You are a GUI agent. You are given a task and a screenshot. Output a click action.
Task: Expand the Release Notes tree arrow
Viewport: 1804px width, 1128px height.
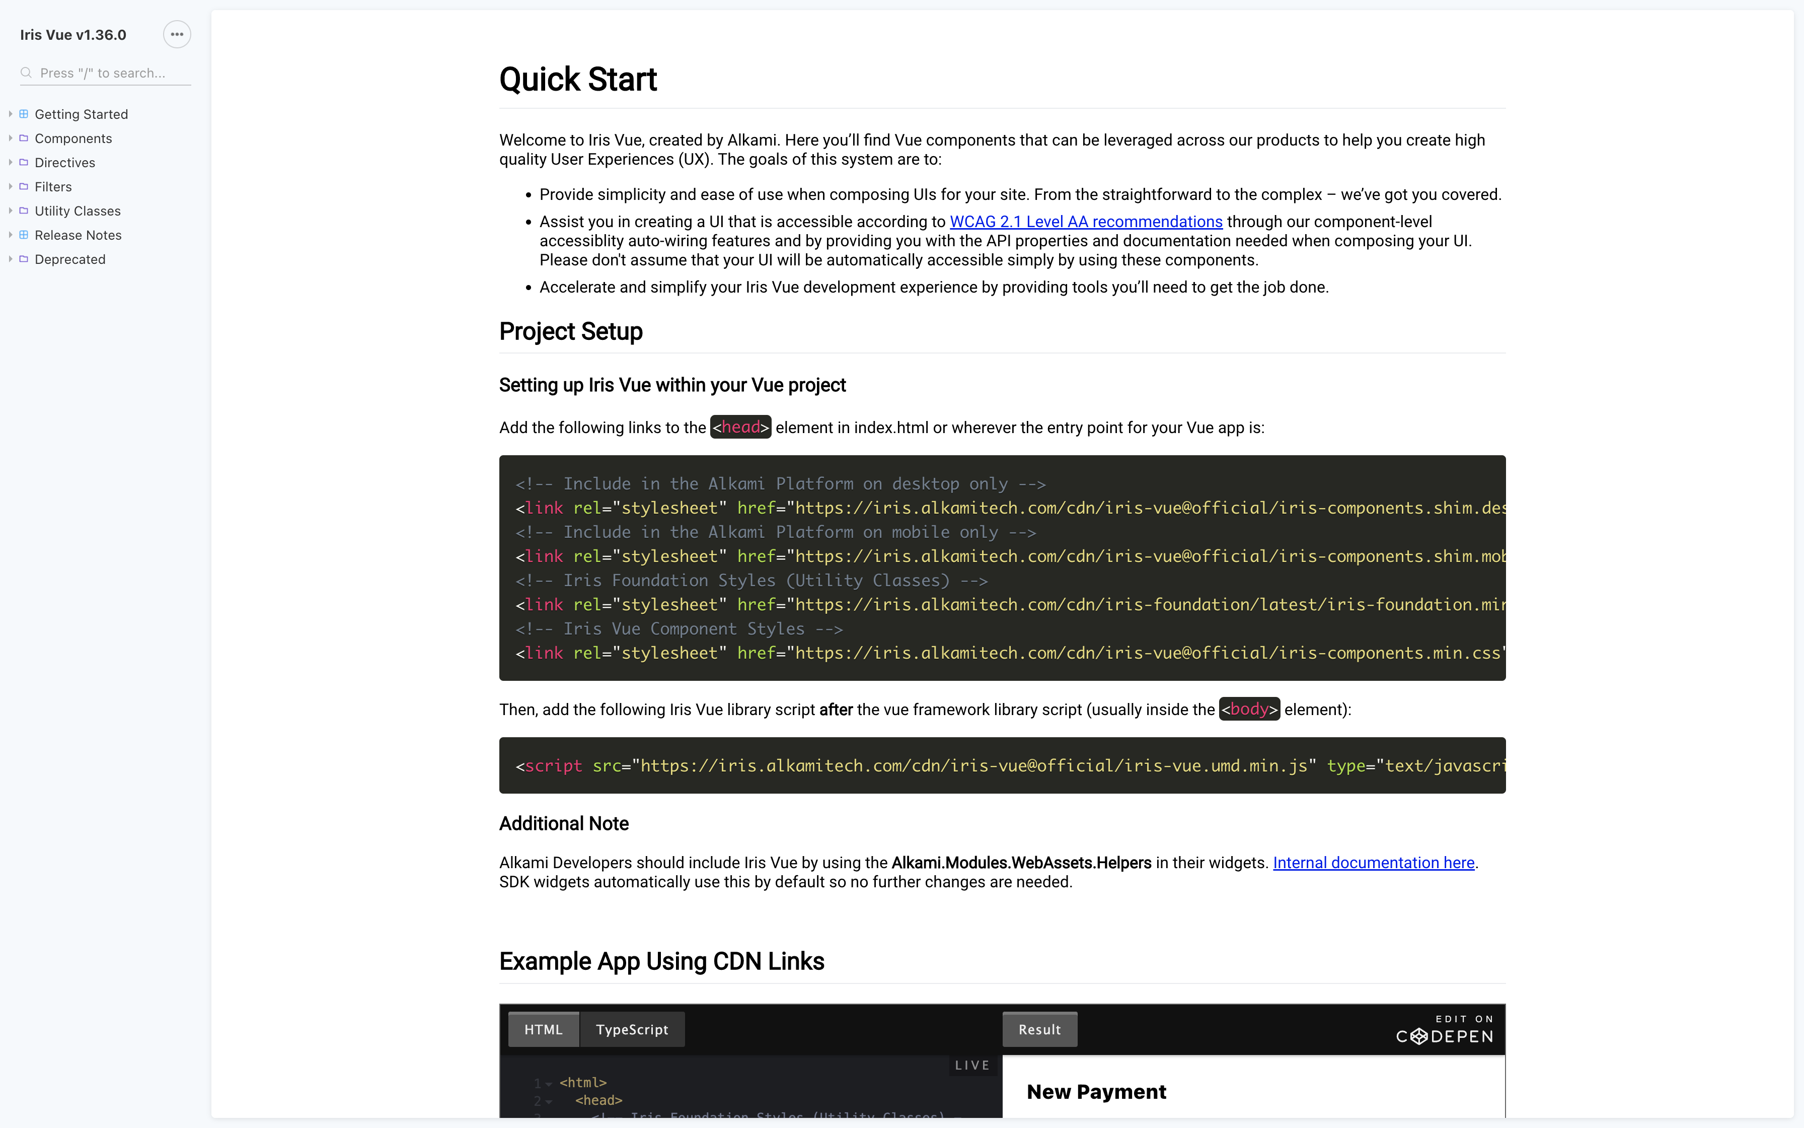pos(11,234)
